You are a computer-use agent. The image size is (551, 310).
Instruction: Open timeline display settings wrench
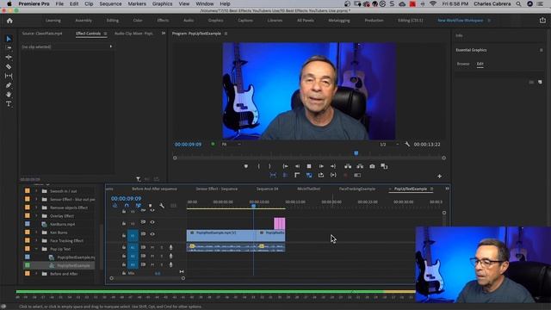[162, 206]
